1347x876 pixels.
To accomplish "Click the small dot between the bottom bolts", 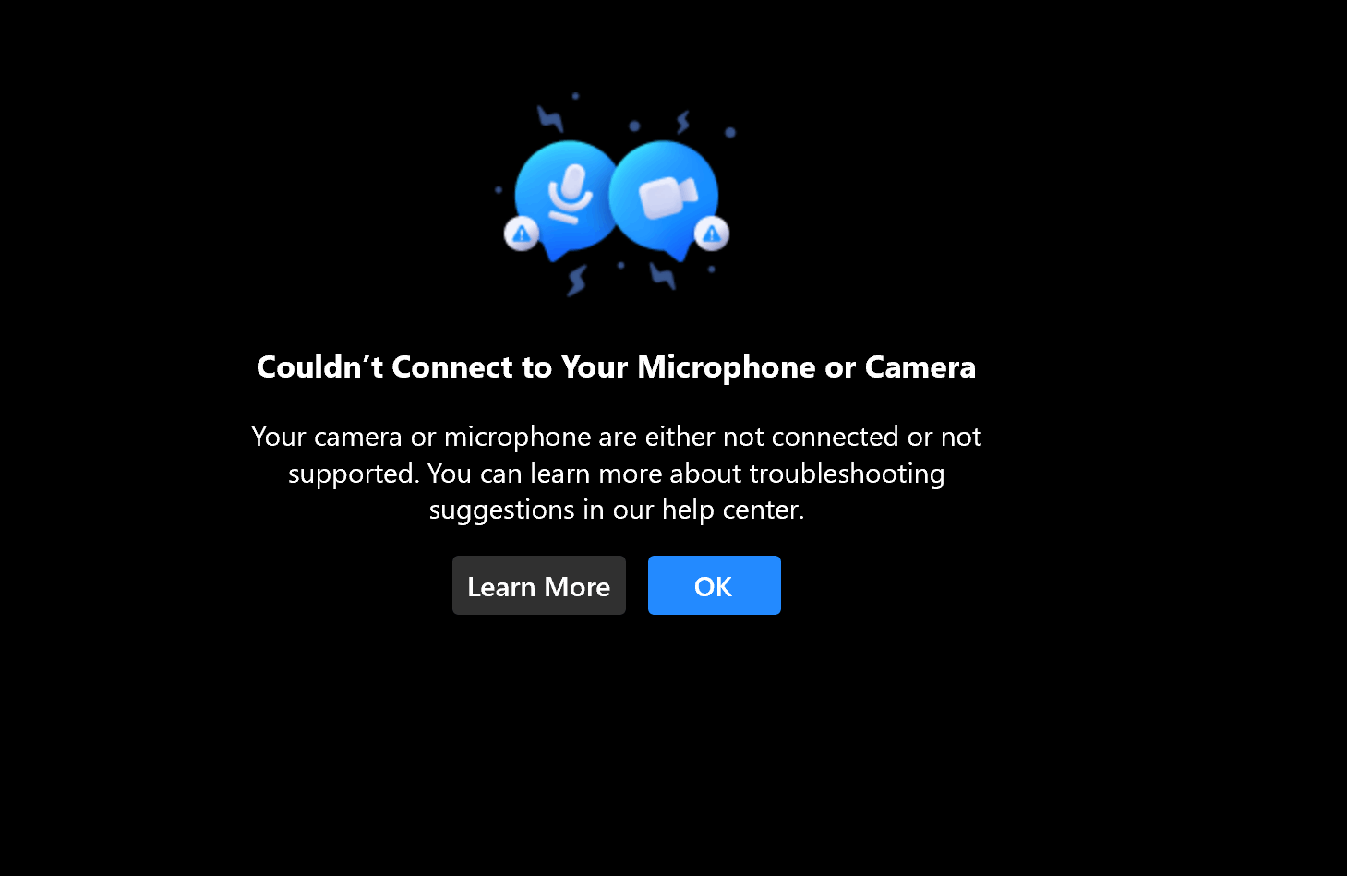I will [620, 265].
